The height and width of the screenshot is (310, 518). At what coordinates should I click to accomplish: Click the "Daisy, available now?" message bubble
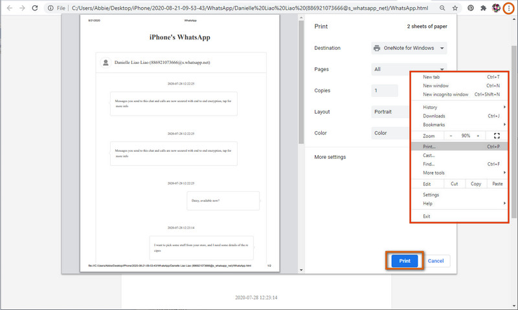click(x=223, y=201)
